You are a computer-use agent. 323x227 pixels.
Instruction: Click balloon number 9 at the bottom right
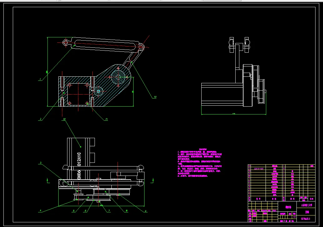pyautogui.click(x=146, y=211)
